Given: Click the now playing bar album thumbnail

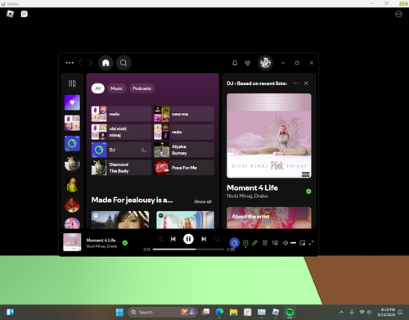Looking at the screenshot, I should 72,242.
